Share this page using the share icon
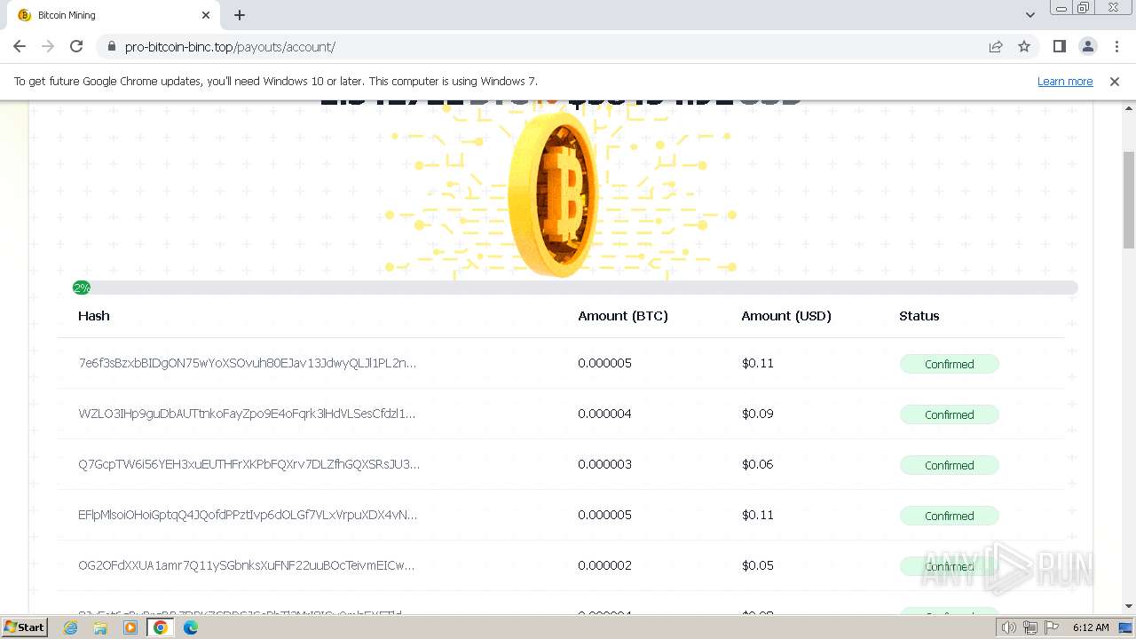The height and width of the screenshot is (639, 1136). 996,46
